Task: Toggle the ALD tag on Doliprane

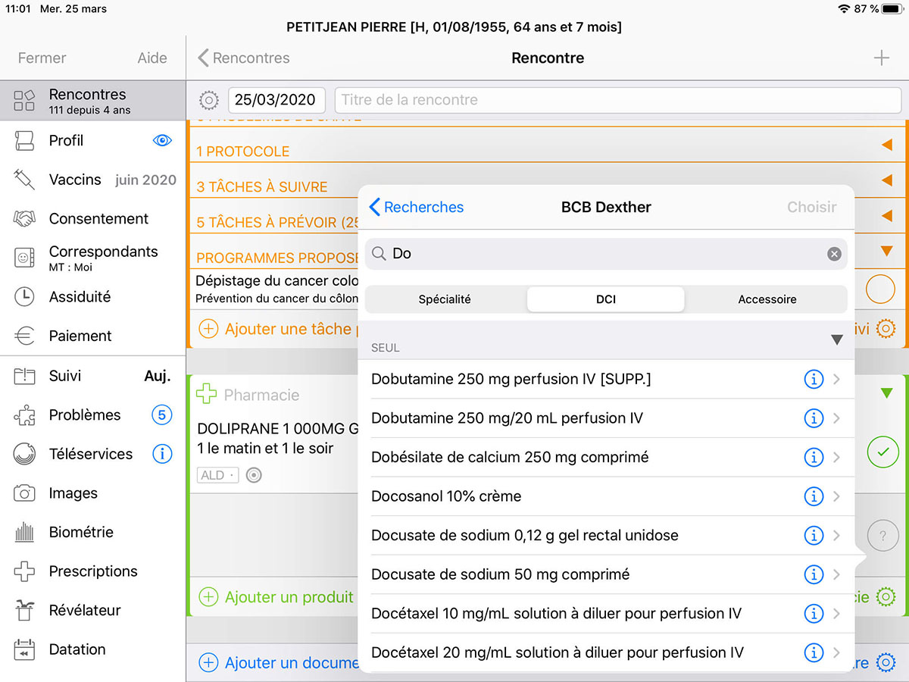Action: pyautogui.click(x=218, y=475)
